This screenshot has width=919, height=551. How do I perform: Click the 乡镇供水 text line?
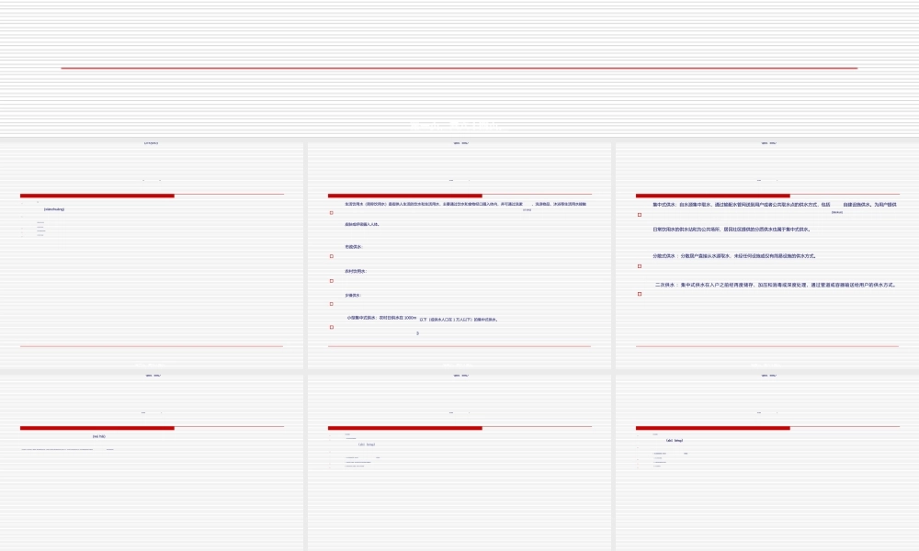(354, 296)
